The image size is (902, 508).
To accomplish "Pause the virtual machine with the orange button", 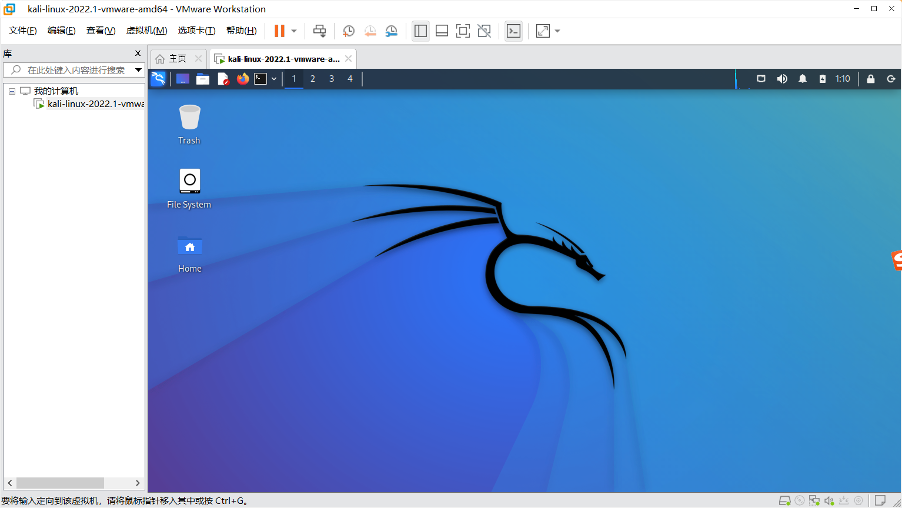I will point(279,31).
